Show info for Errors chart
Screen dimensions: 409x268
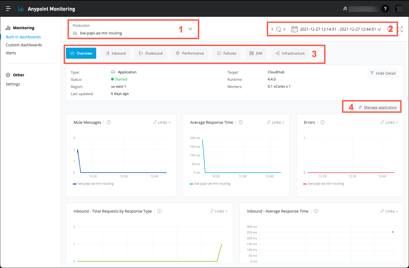(x=322, y=122)
